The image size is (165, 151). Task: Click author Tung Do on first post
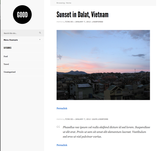point(69,22)
